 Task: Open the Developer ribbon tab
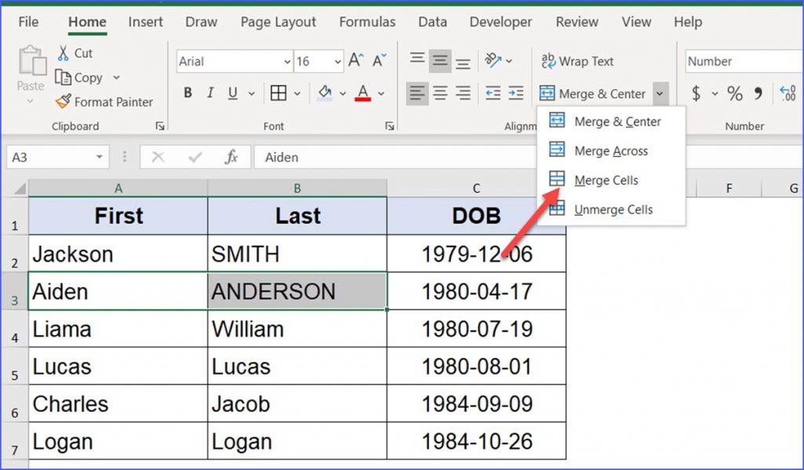(x=500, y=22)
